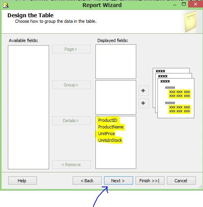The height and width of the screenshot is (207, 203).
Task: Minimize the Report Wizard window
Action: pyautogui.click(x=175, y=5)
